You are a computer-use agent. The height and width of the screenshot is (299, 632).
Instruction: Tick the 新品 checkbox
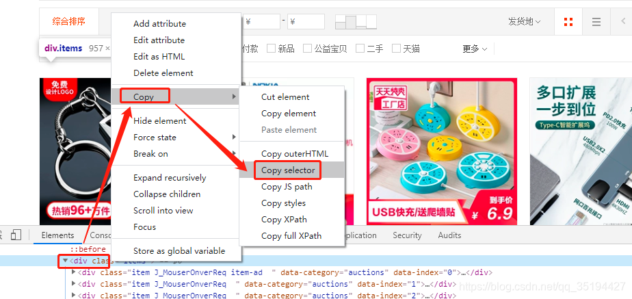pyautogui.click(x=272, y=49)
